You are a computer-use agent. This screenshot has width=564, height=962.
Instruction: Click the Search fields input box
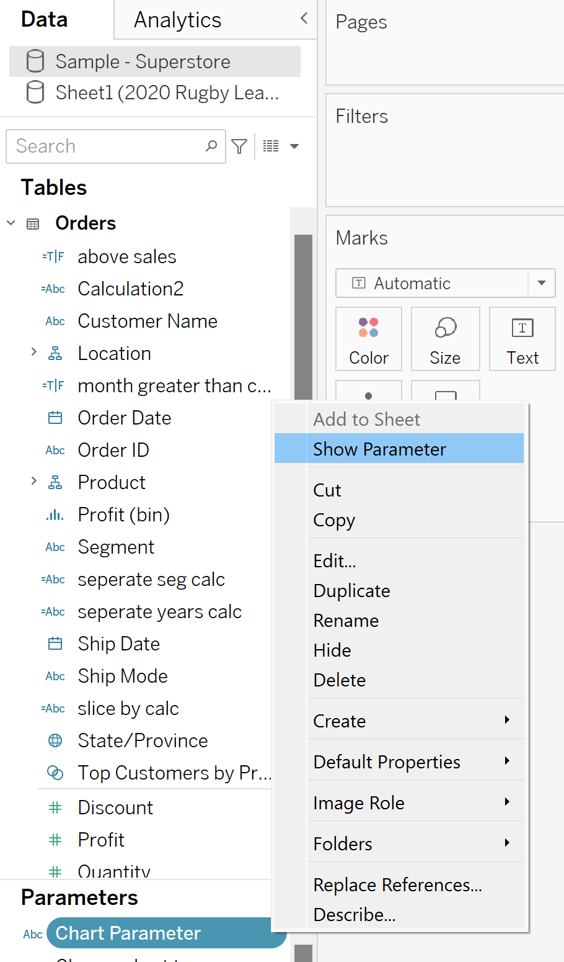click(x=108, y=146)
